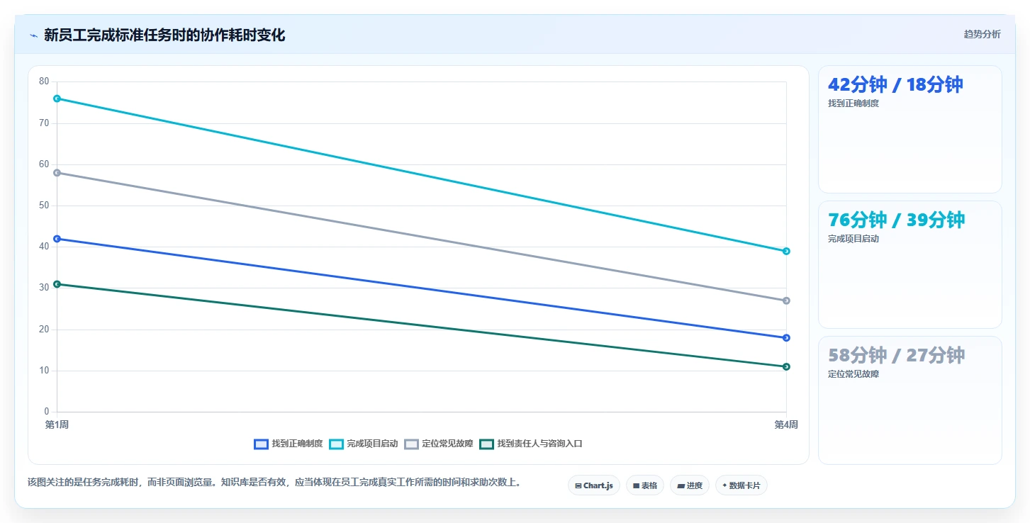Image resolution: width=1030 pixels, height=523 pixels.
Task: Click the 找到正确制度 point at 第1周
Action: point(57,239)
